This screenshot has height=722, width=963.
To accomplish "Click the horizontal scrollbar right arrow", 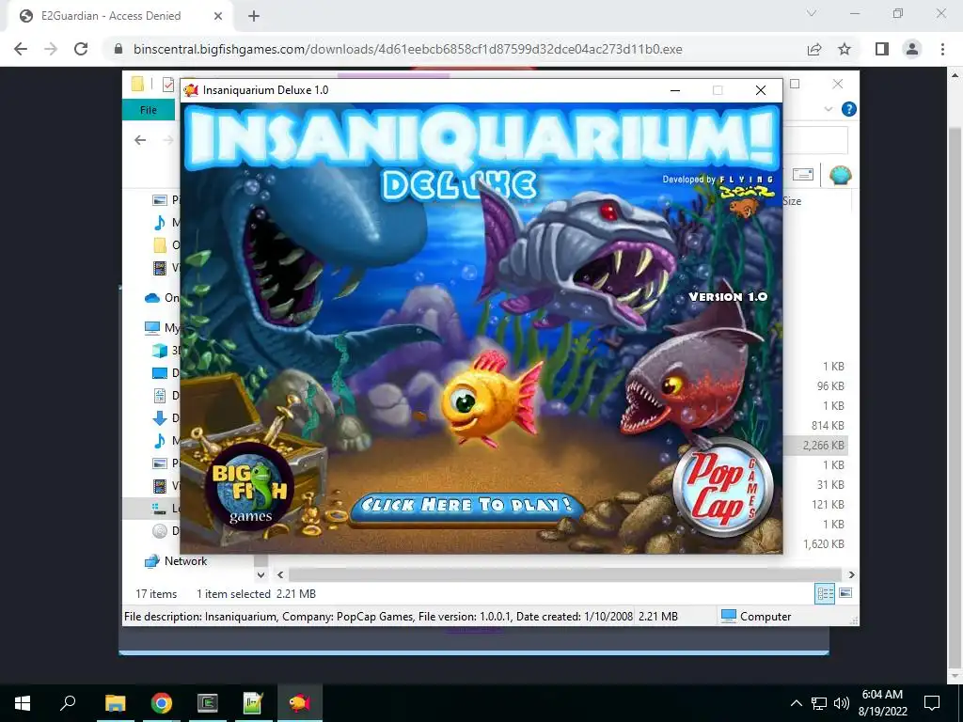I will (x=851, y=574).
